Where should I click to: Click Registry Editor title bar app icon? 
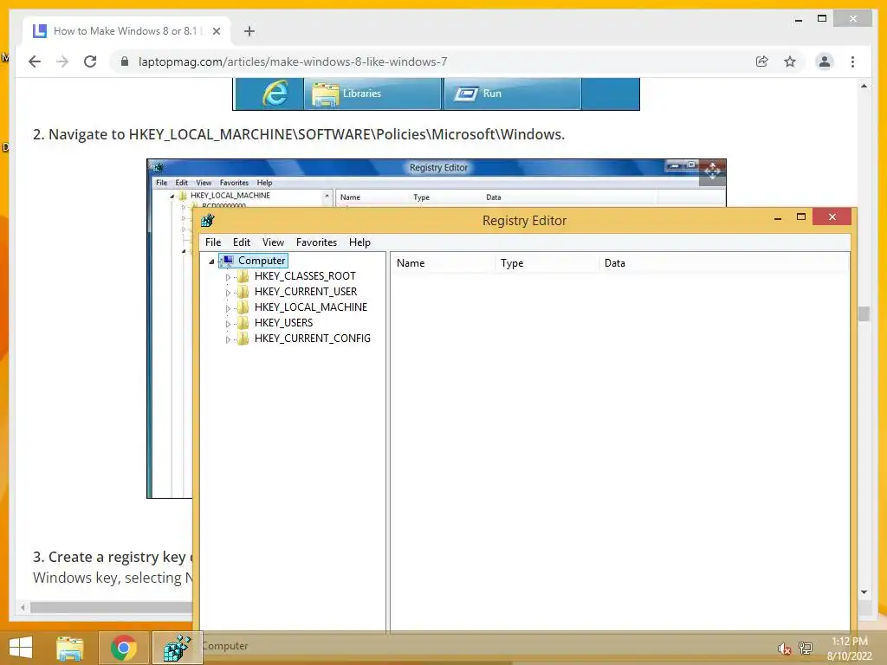[x=208, y=221]
